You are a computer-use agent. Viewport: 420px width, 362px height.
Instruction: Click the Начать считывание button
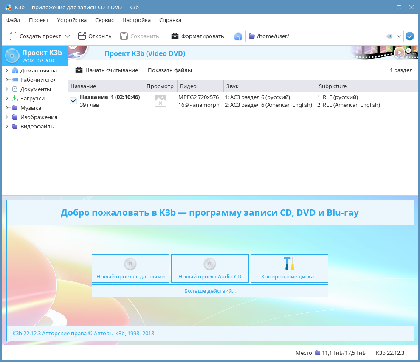[107, 70]
